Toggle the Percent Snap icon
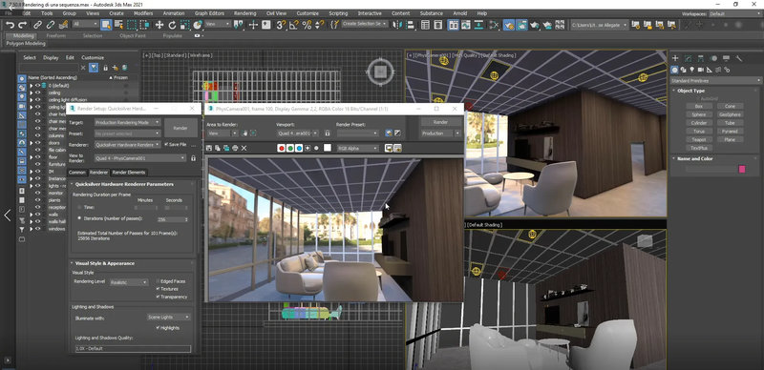Image resolution: width=764 pixels, height=370 pixels. coord(307,25)
